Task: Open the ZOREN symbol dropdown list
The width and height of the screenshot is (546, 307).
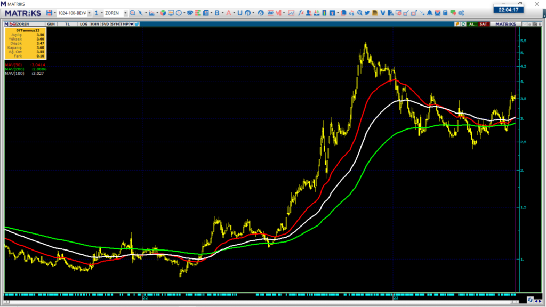Action: [x=126, y=13]
